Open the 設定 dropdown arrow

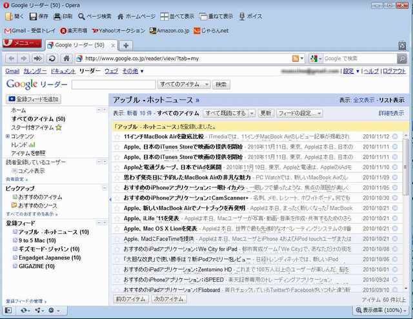[x=358, y=71]
